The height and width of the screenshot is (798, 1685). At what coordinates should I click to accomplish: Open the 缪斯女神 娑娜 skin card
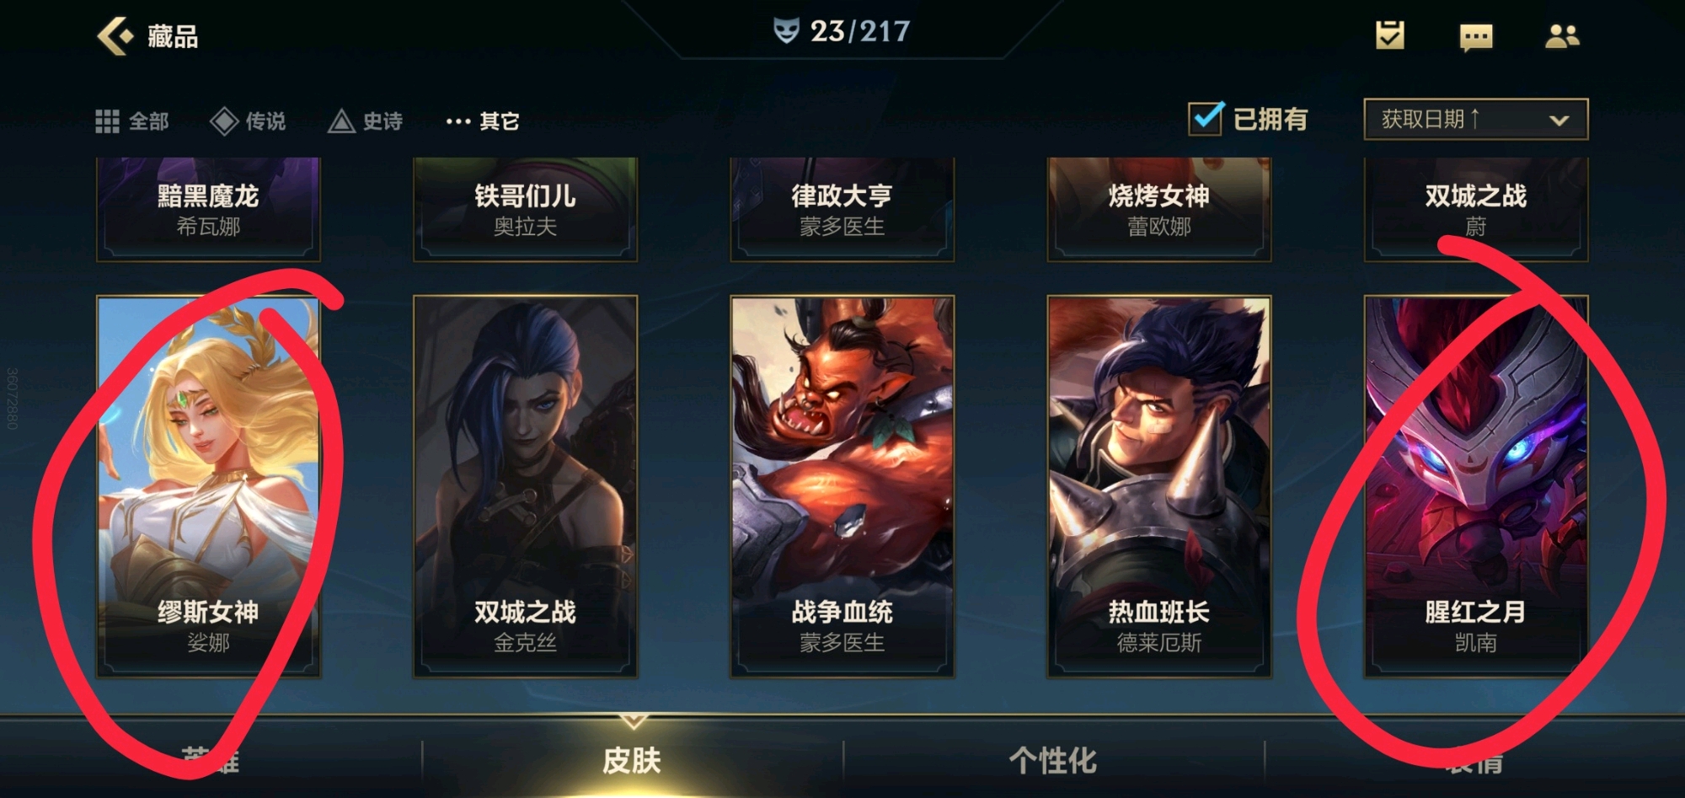point(208,486)
